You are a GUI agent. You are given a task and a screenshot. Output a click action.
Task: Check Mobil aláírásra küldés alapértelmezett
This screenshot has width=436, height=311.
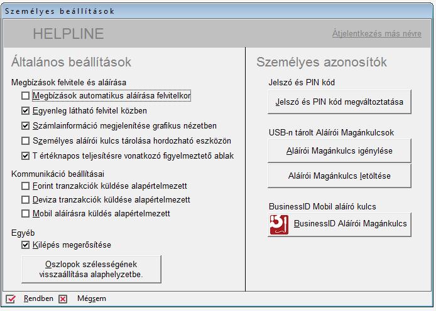[25, 213]
